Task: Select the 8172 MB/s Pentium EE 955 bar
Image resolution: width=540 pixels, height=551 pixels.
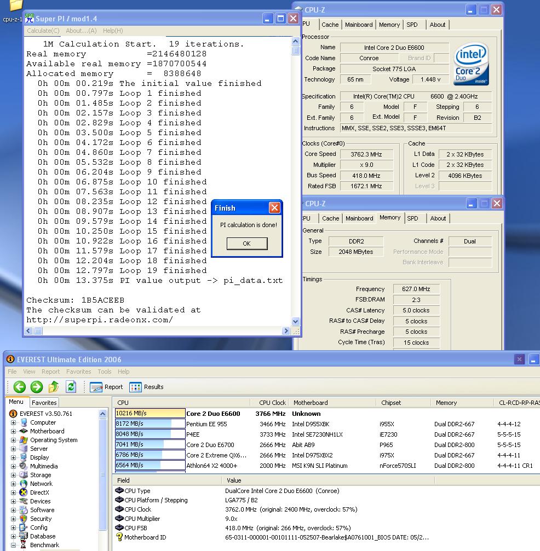Action: point(150,424)
